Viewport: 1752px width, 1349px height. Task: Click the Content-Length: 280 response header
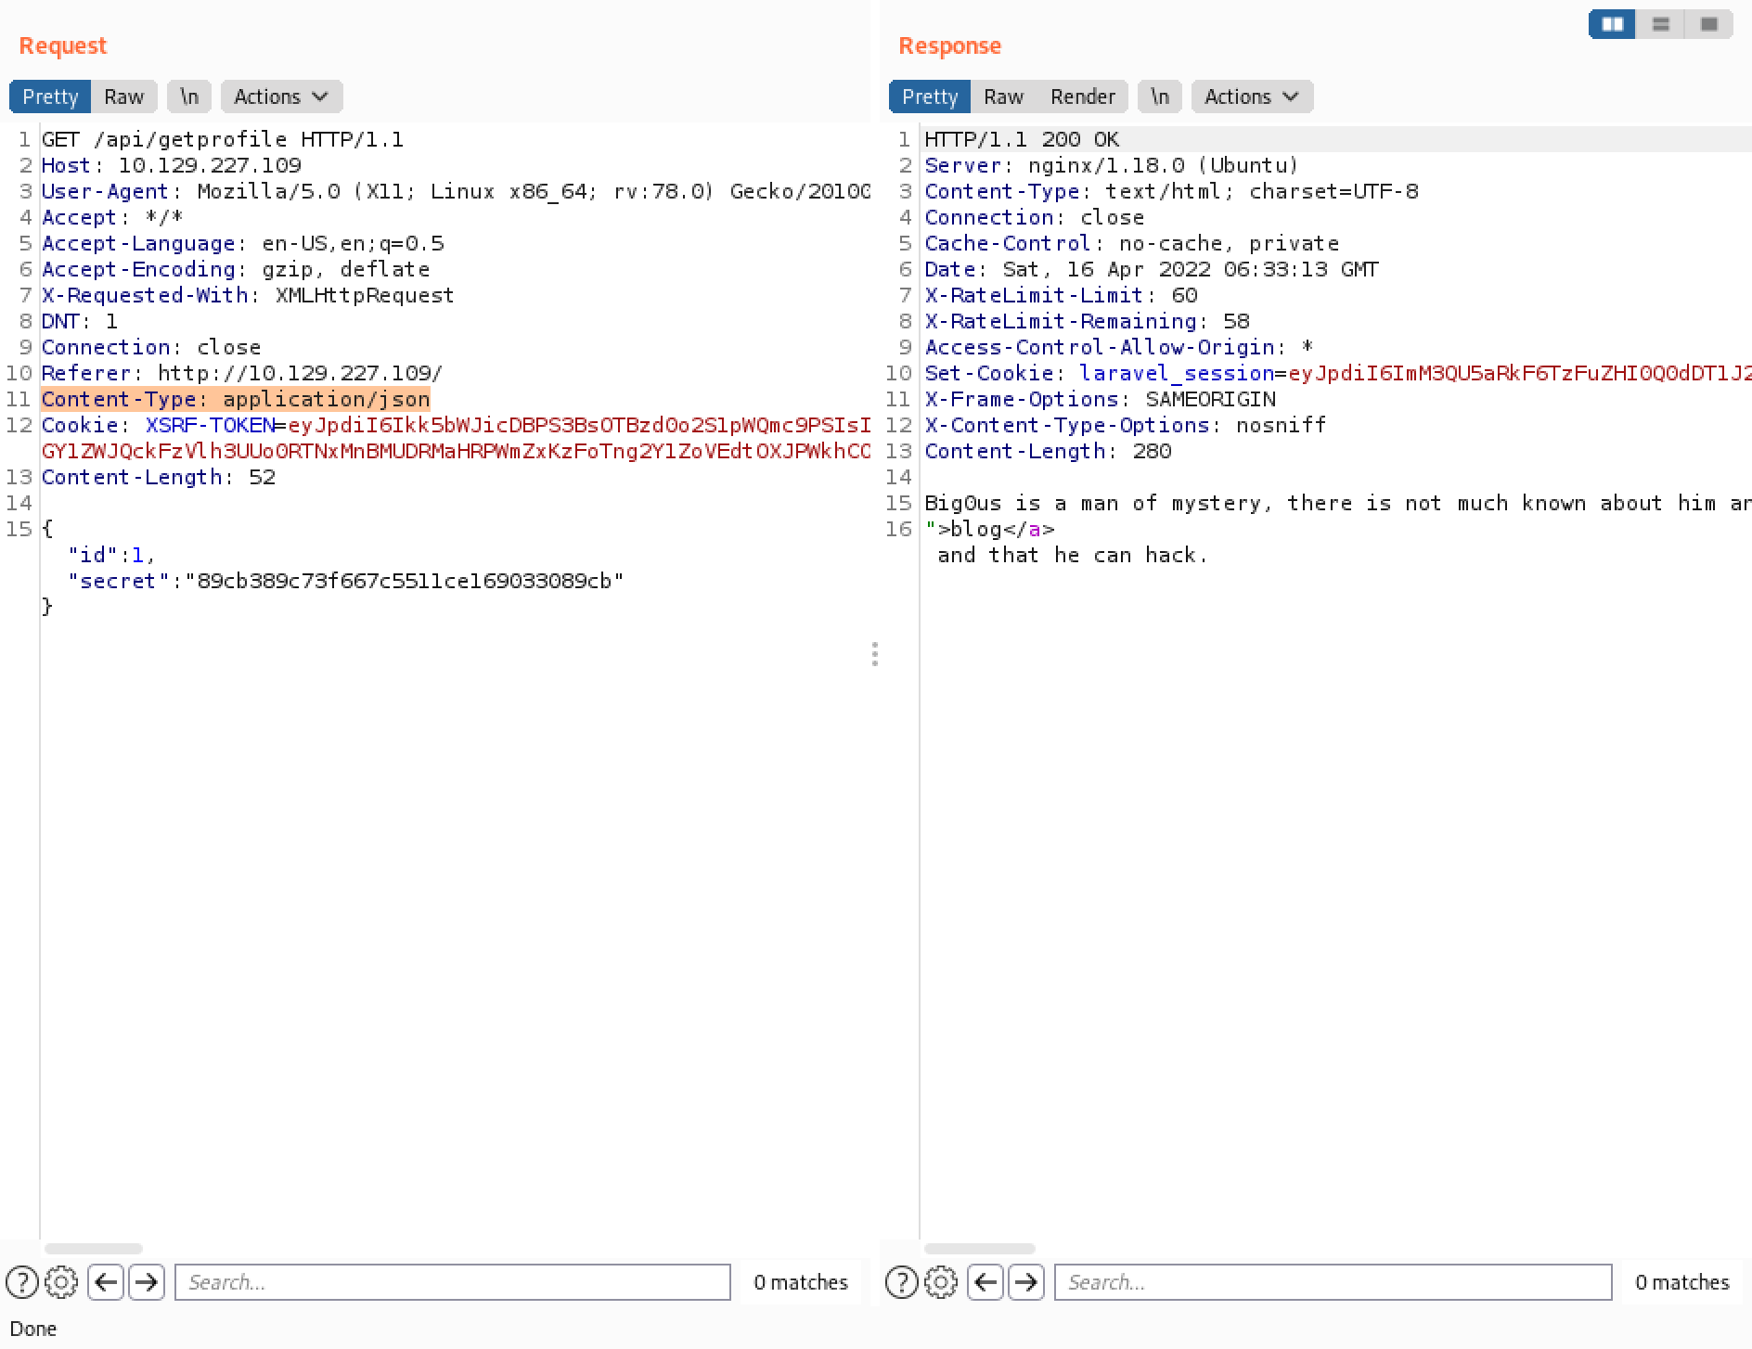tap(1048, 451)
